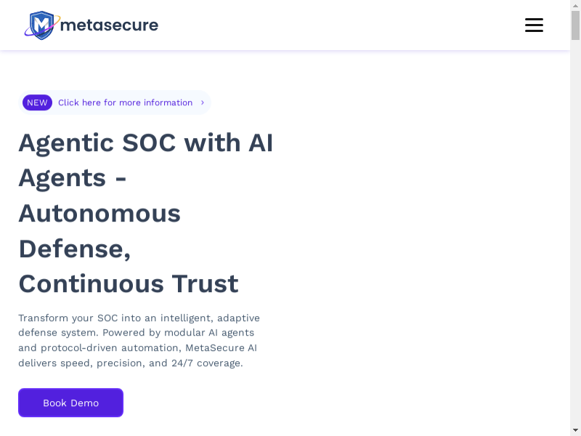This screenshot has height=436, width=581.
Task: Open the hamburger navigation menu
Action: 534,25
